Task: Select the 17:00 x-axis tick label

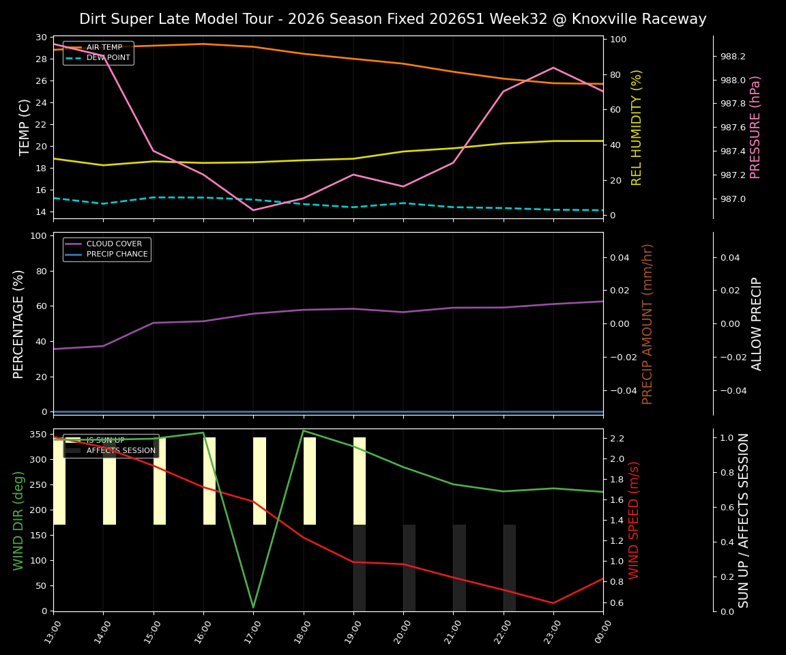Action: (x=253, y=631)
